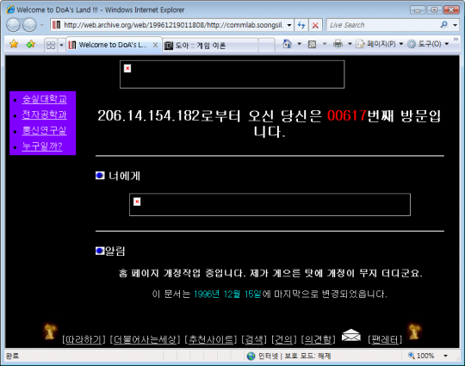Screen dimensions: 465x366
Task: Click the Home page icon
Action: [x=287, y=44]
